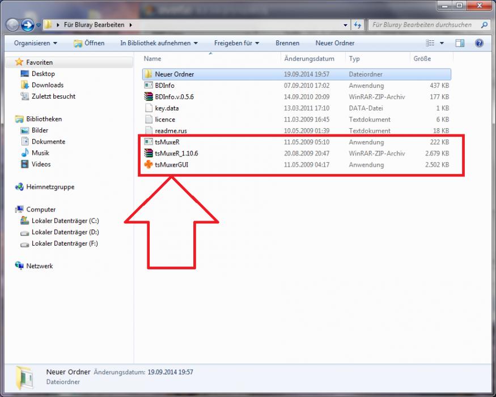The width and height of the screenshot is (496, 397).
Task: Select the 'Neuer Ordner' folder row
Action: click(296, 74)
